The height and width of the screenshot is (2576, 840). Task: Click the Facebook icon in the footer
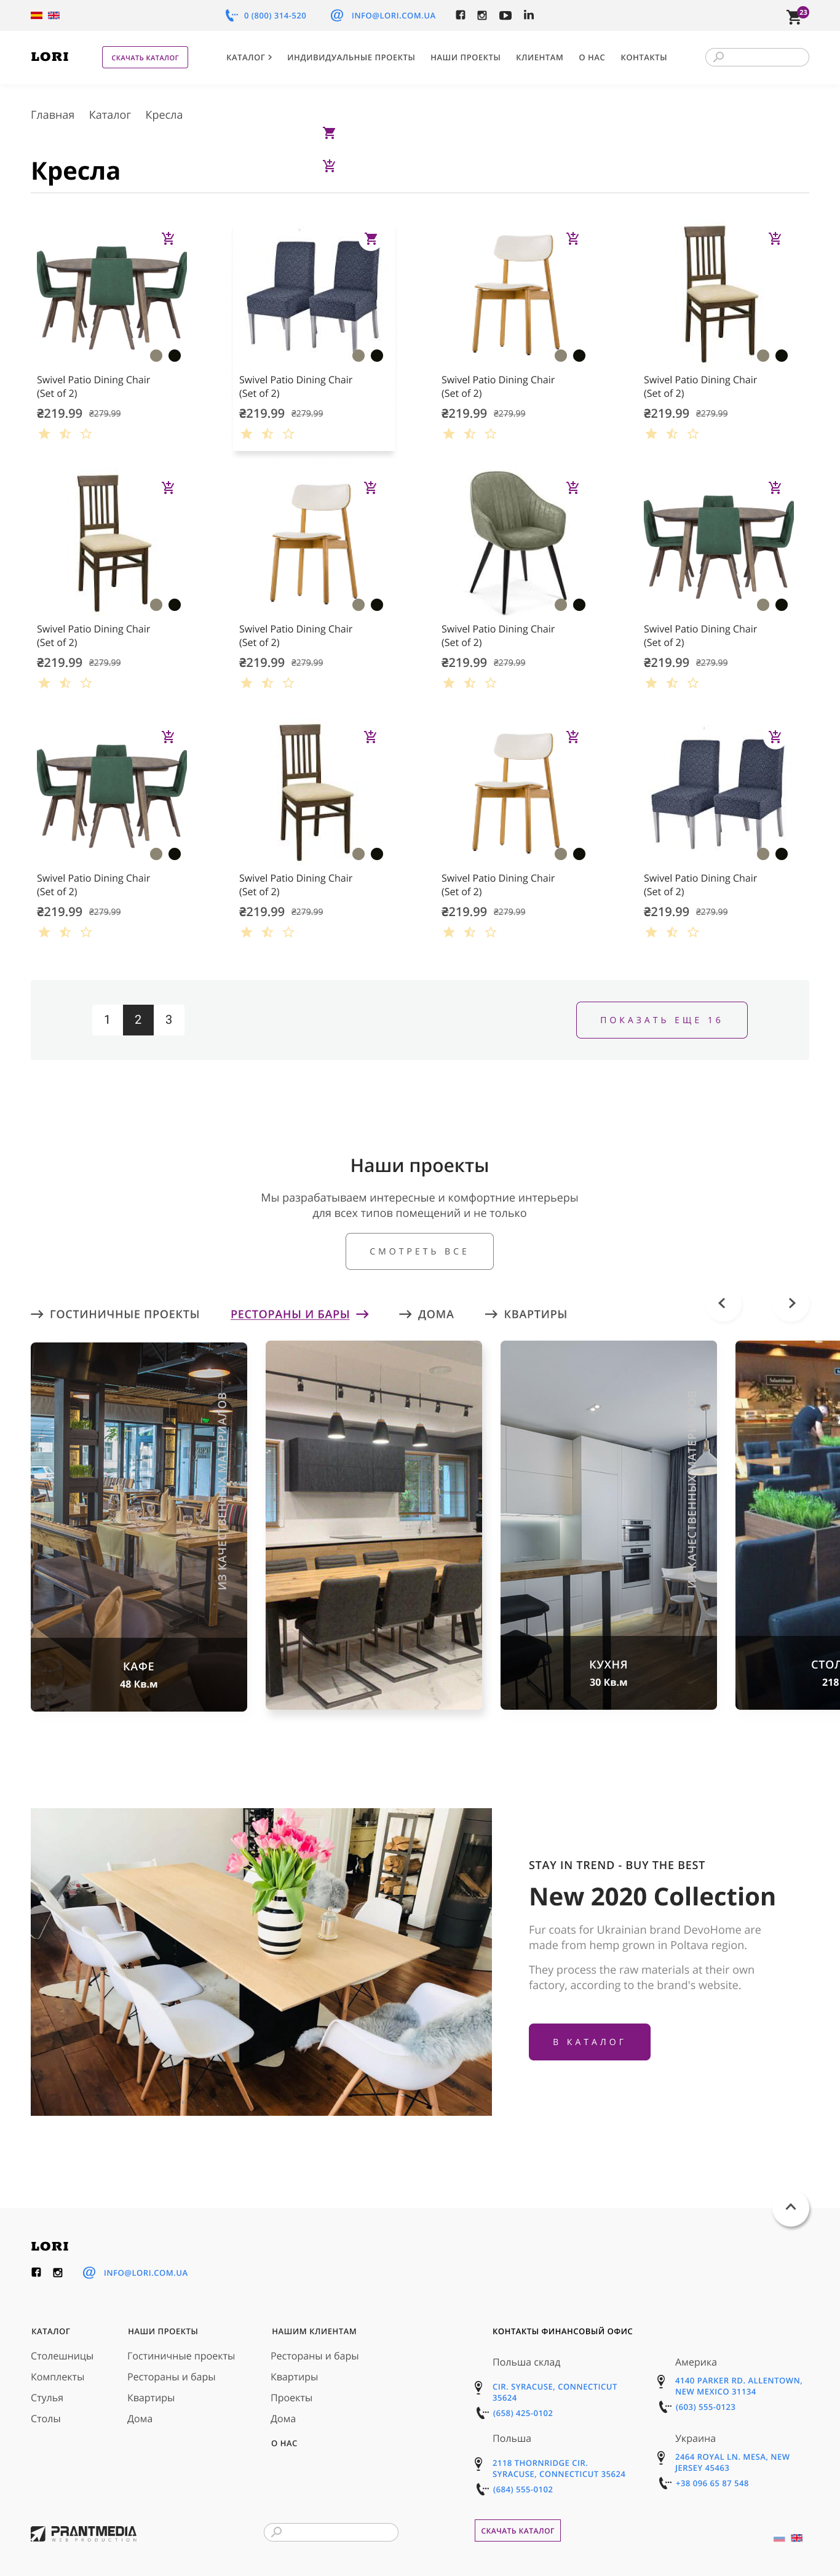(x=36, y=2272)
